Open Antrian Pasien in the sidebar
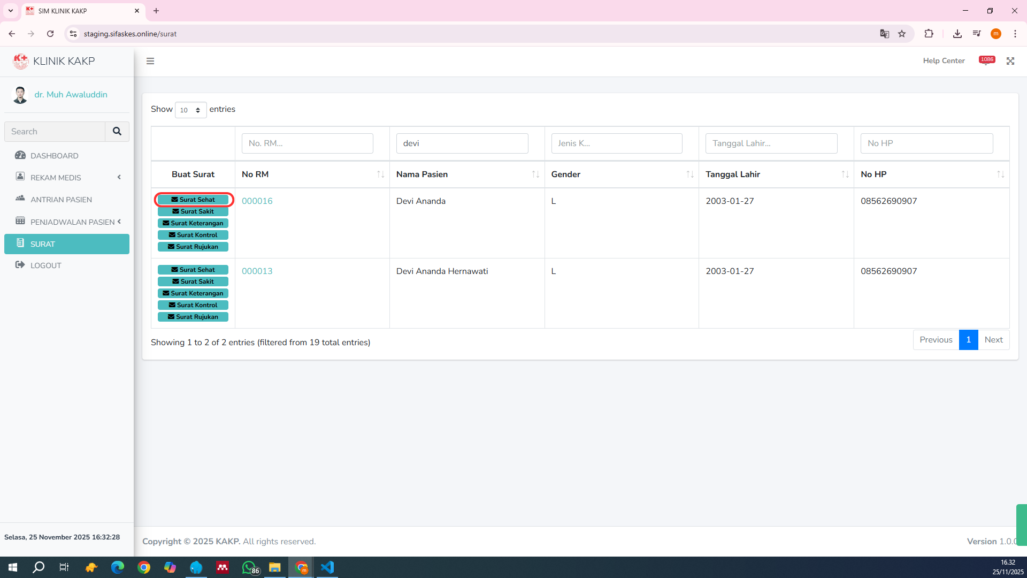The width and height of the screenshot is (1027, 578). pyautogui.click(x=61, y=200)
